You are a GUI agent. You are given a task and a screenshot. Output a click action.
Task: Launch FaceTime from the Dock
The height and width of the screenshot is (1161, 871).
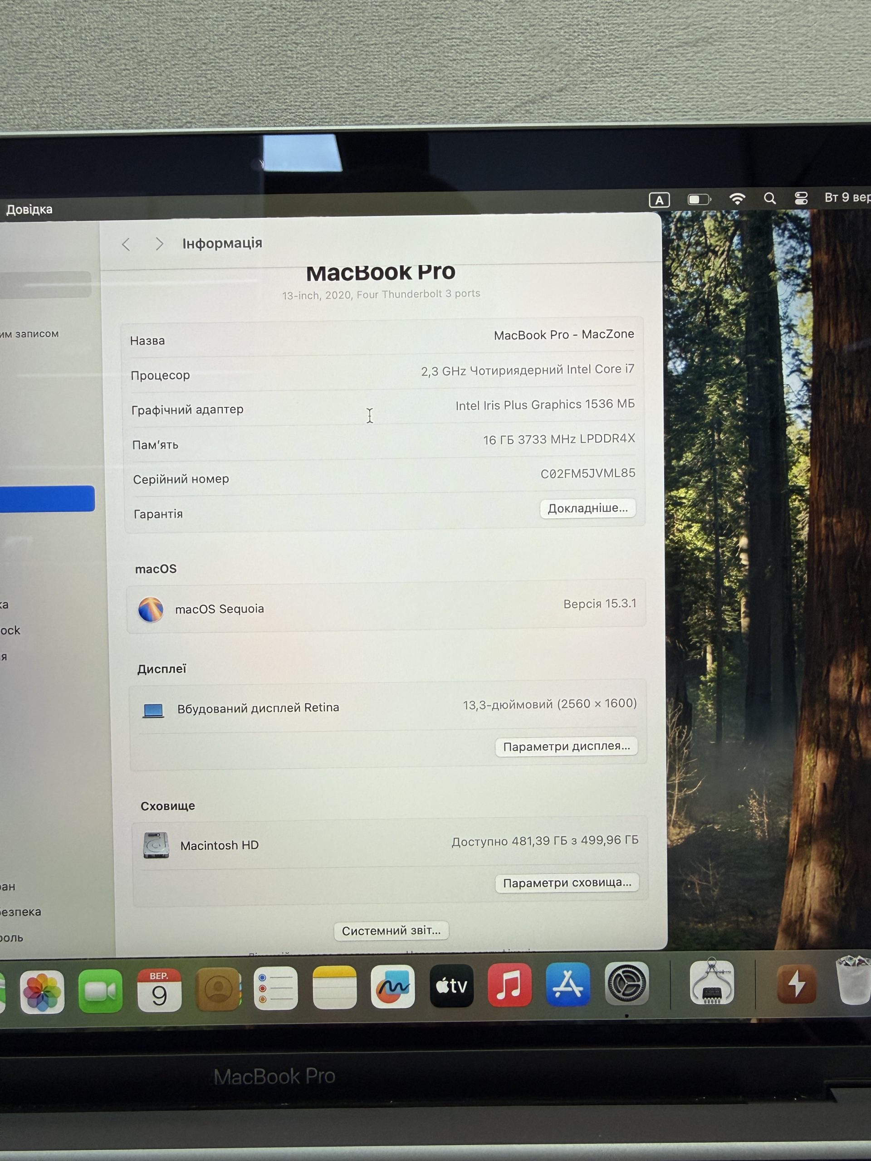click(100, 990)
